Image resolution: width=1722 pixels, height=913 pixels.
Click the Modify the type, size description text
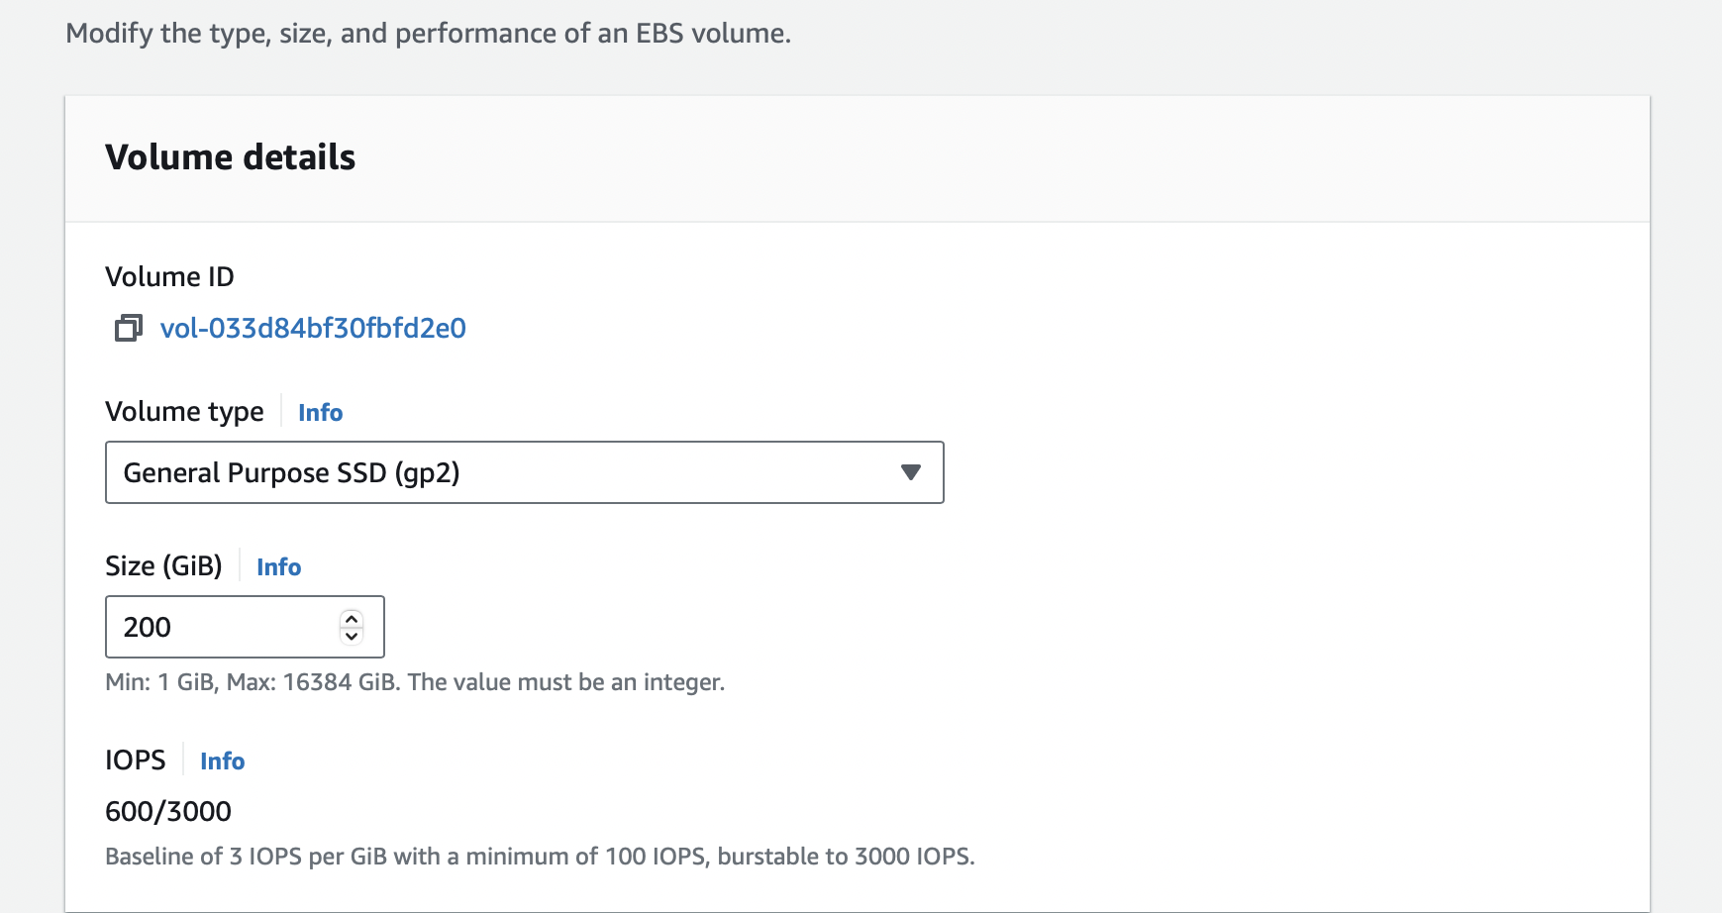pos(428,34)
